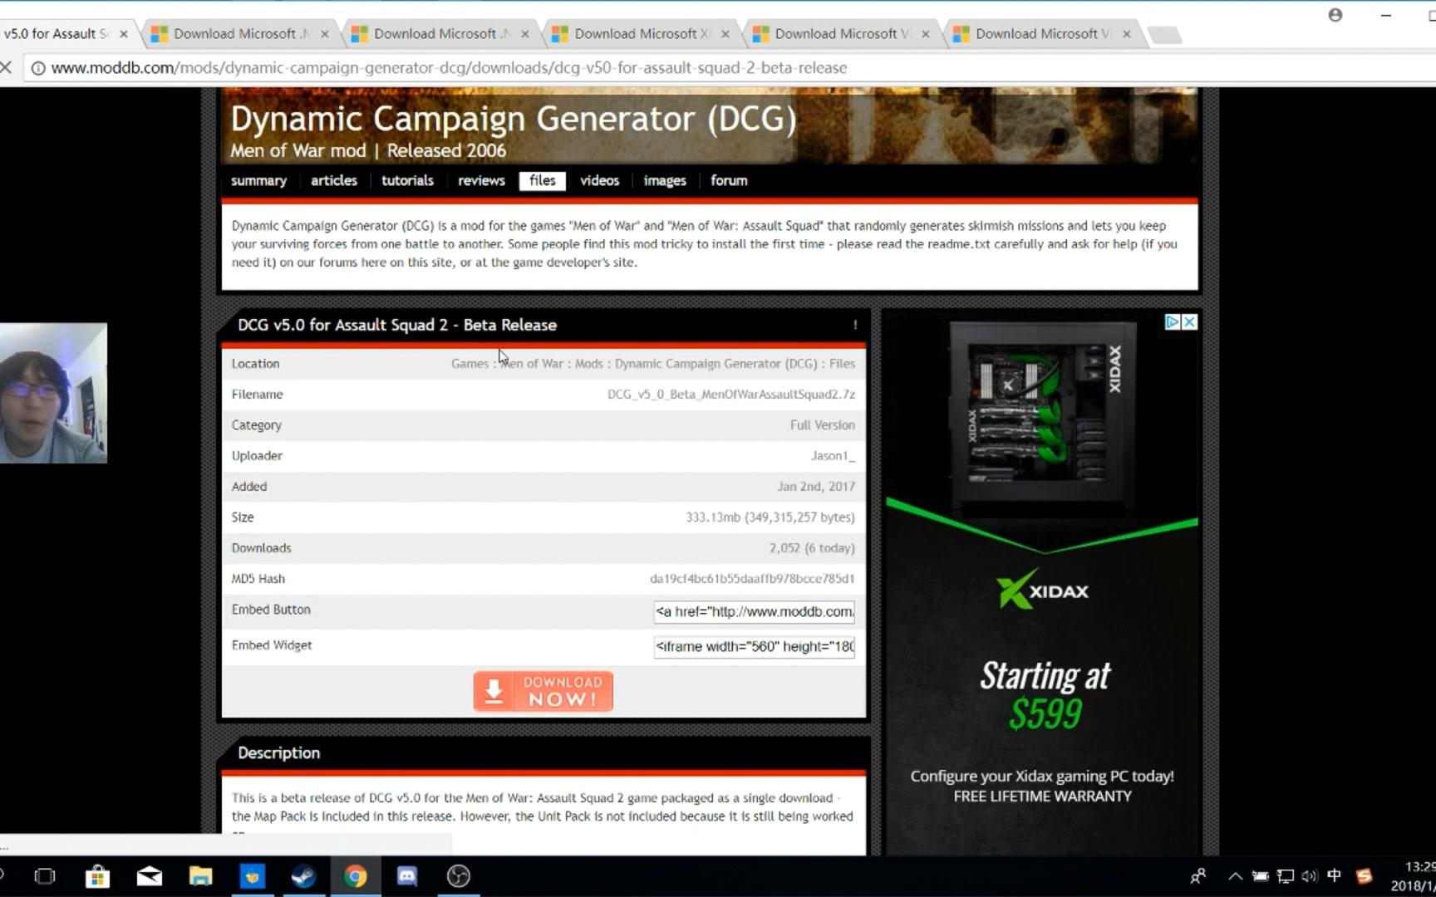Open the Mail app in taskbar

point(149,876)
